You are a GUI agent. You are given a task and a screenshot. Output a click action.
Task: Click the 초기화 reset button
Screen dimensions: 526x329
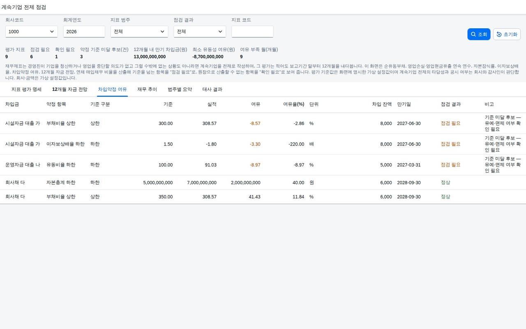coord(507,35)
